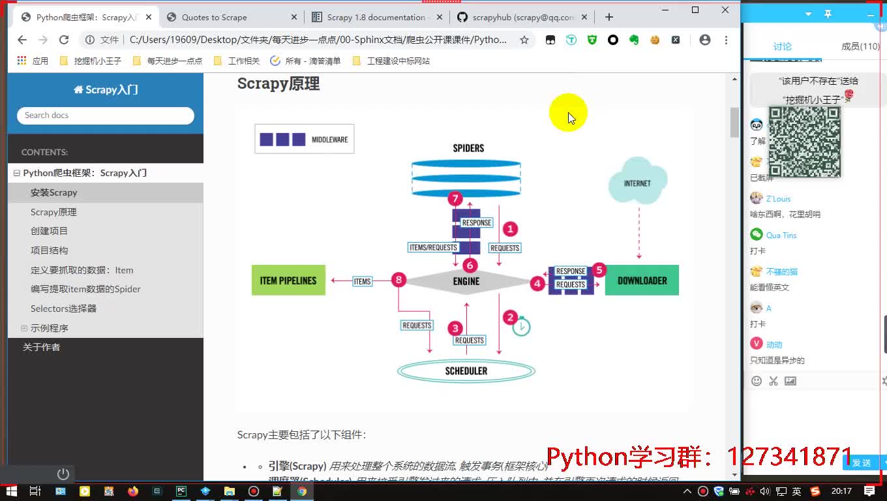Viewport: 887px width, 501px height.
Task: Bookmark this page with the star icon
Action: click(524, 40)
